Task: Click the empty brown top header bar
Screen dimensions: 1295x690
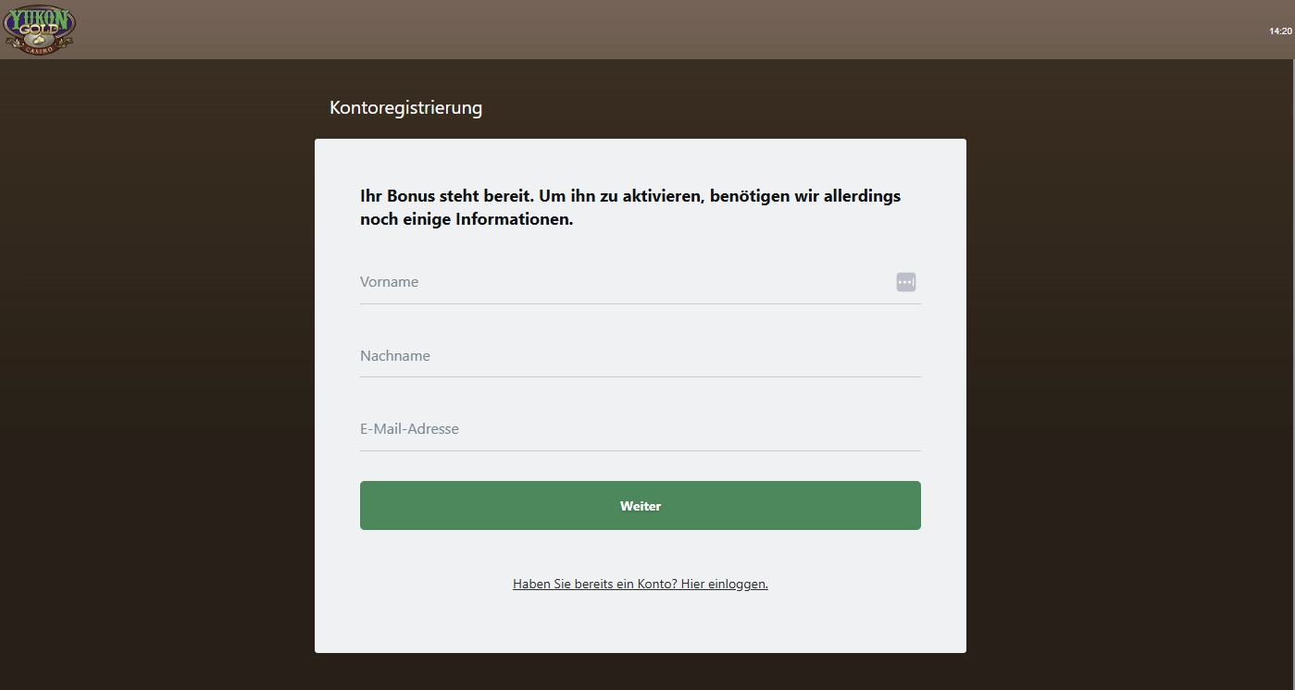Action: [x=648, y=30]
